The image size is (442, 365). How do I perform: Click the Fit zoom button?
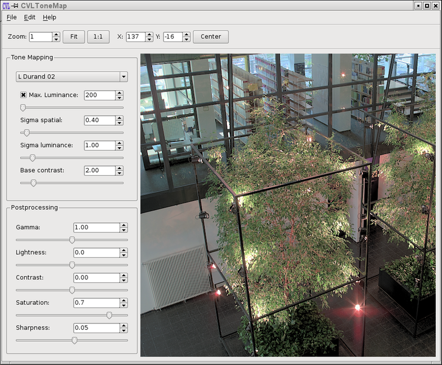[74, 36]
